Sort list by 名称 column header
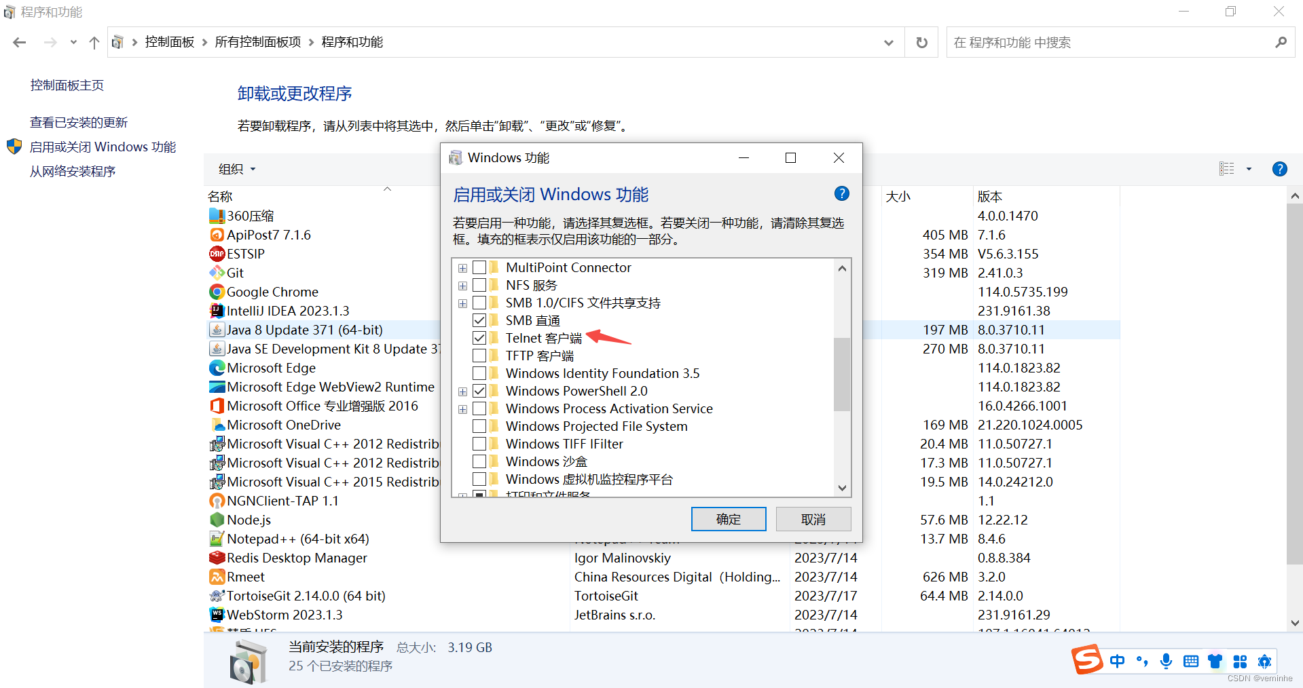Image resolution: width=1303 pixels, height=688 pixels. click(x=220, y=196)
